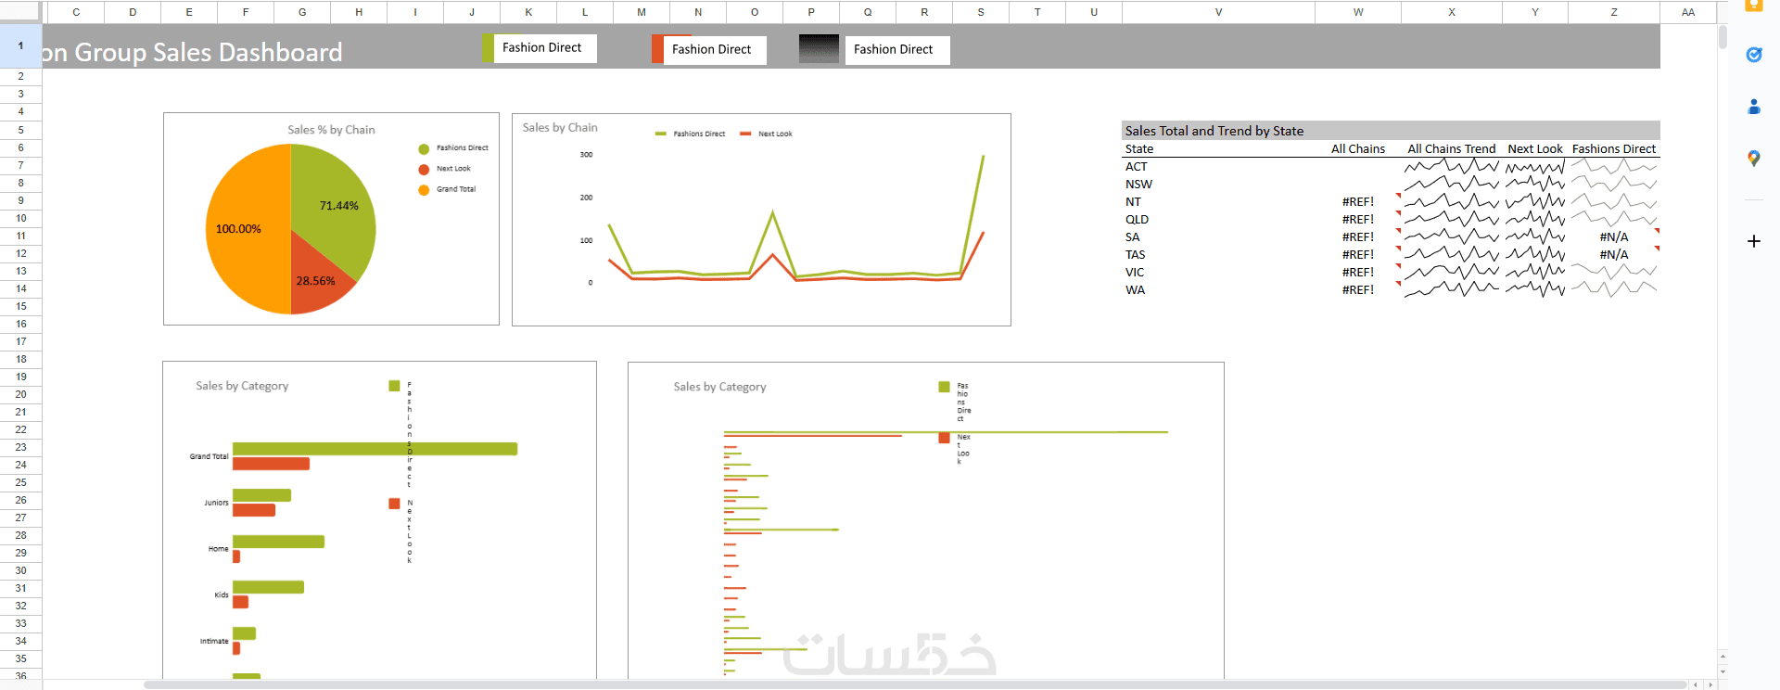
Task: Click the 'State' column heading in the table
Action: click(1139, 149)
